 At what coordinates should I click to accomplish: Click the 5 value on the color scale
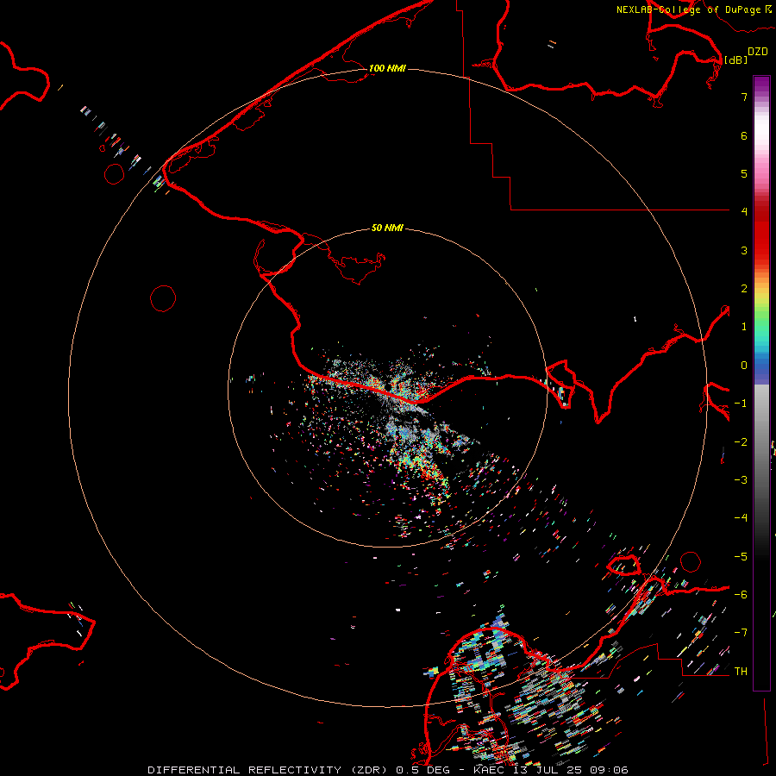[x=744, y=173]
